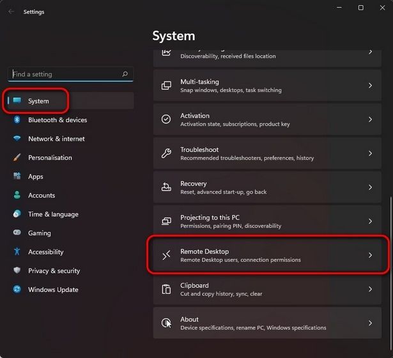
Task: Click the Windows Update icon
Action: tap(17, 290)
